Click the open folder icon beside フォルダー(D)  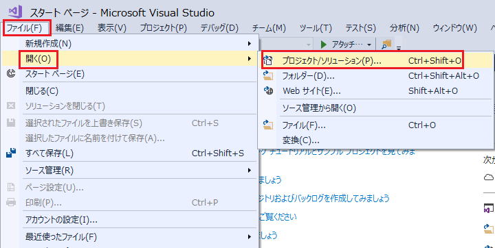pos(268,75)
